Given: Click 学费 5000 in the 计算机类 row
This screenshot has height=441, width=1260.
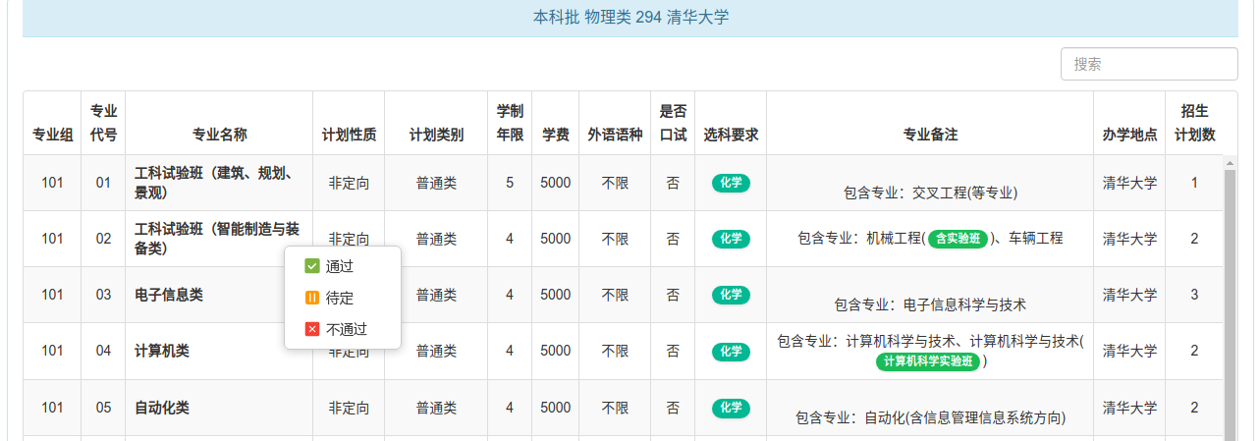Looking at the screenshot, I should click(x=555, y=351).
